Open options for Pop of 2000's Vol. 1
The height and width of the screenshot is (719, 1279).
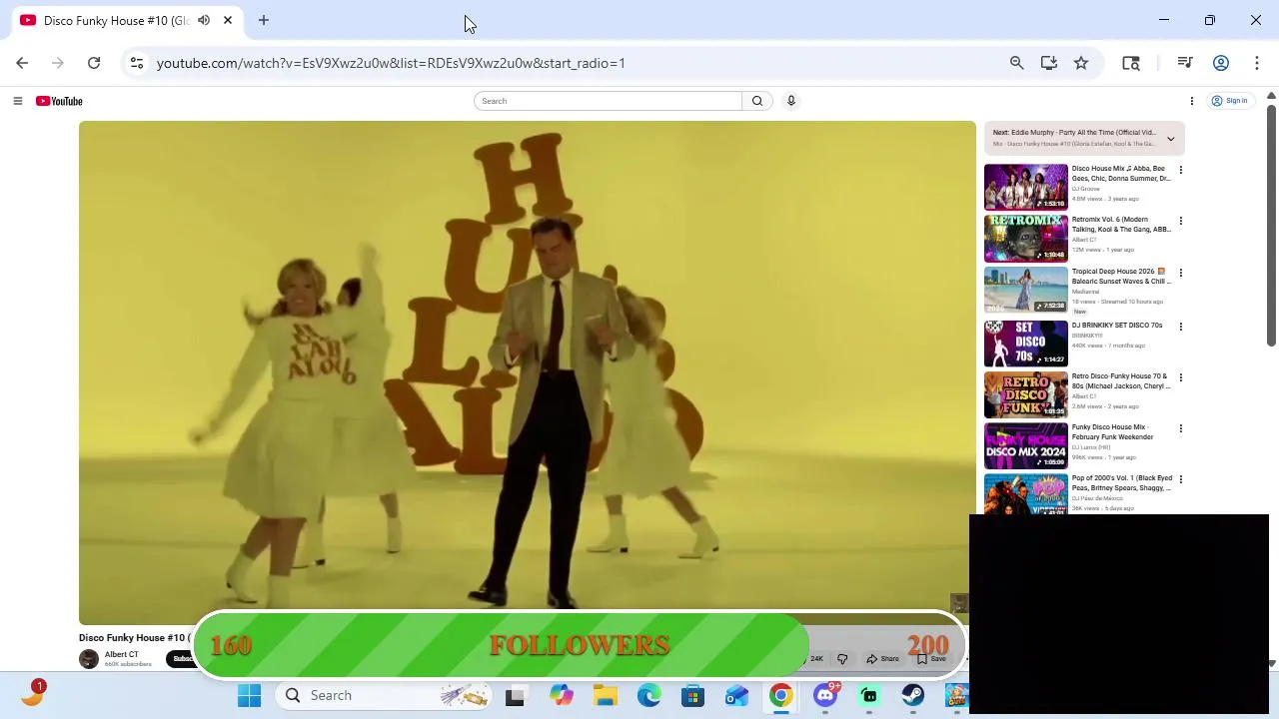(x=1181, y=479)
